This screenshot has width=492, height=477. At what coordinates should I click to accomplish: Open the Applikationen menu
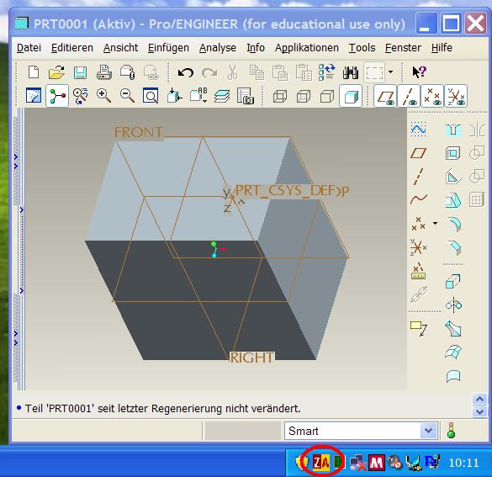(x=307, y=48)
